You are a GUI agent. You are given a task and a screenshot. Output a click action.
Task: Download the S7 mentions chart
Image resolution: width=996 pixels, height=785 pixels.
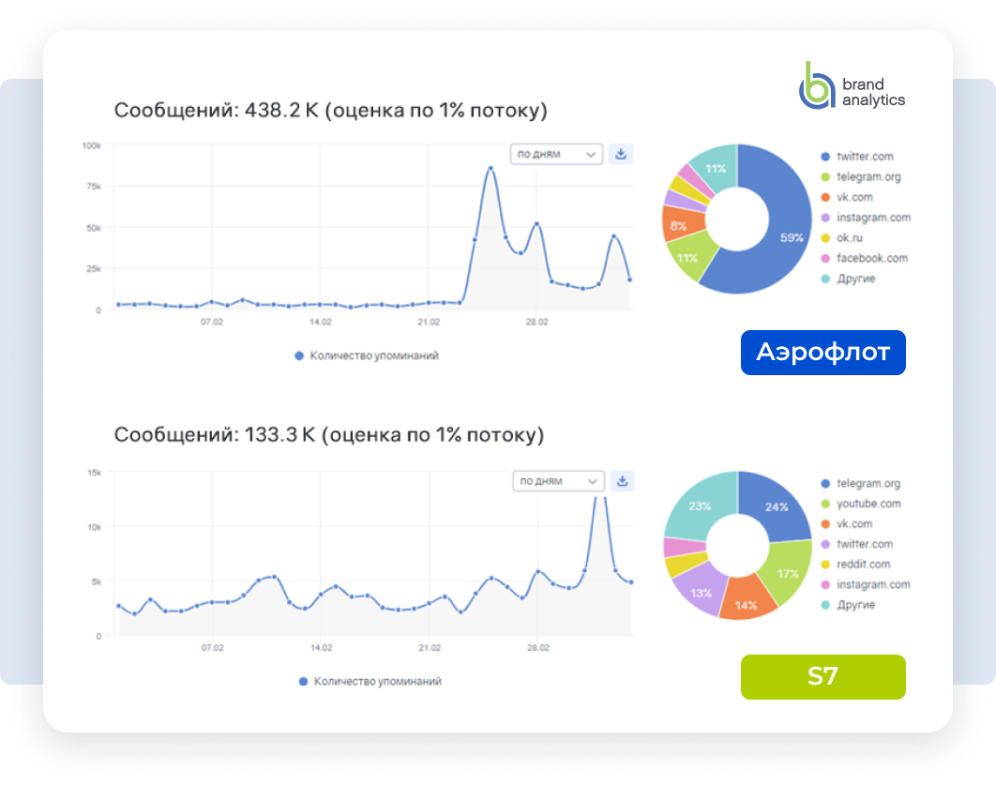click(x=623, y=481)
